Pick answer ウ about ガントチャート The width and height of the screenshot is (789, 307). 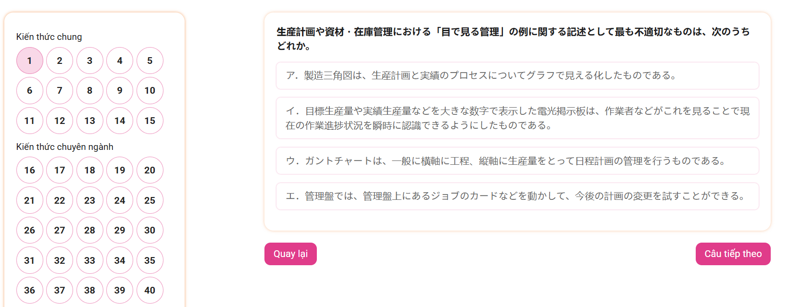517,161
